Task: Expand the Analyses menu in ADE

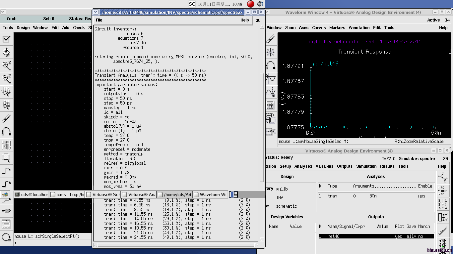Action: coord(303,166)
